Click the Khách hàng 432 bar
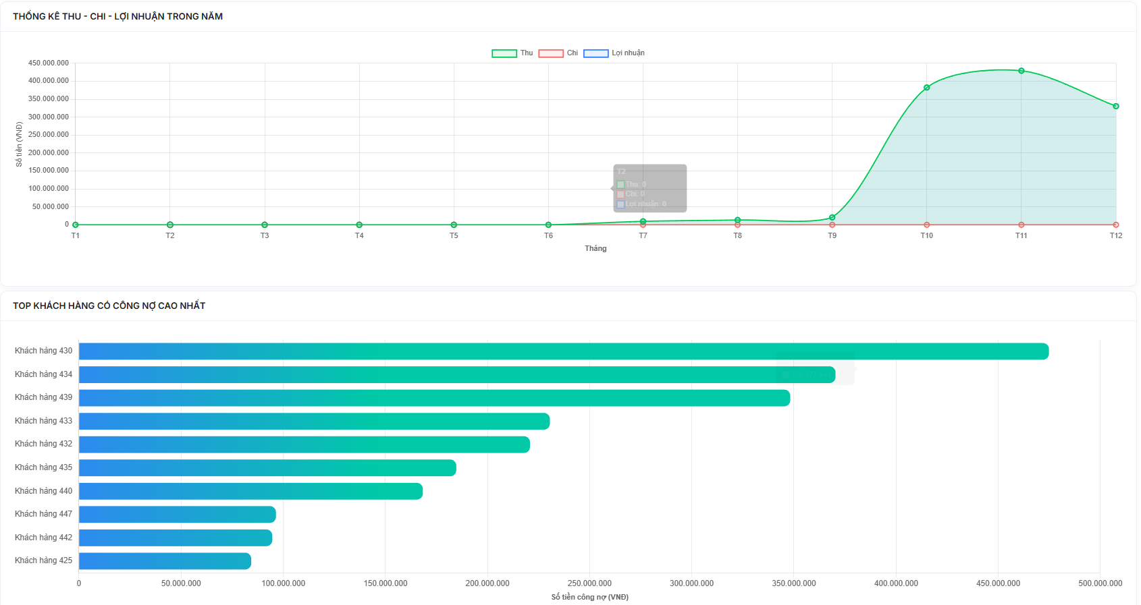The width and height of the screenshot is (1141, 605). click(304, 444)
